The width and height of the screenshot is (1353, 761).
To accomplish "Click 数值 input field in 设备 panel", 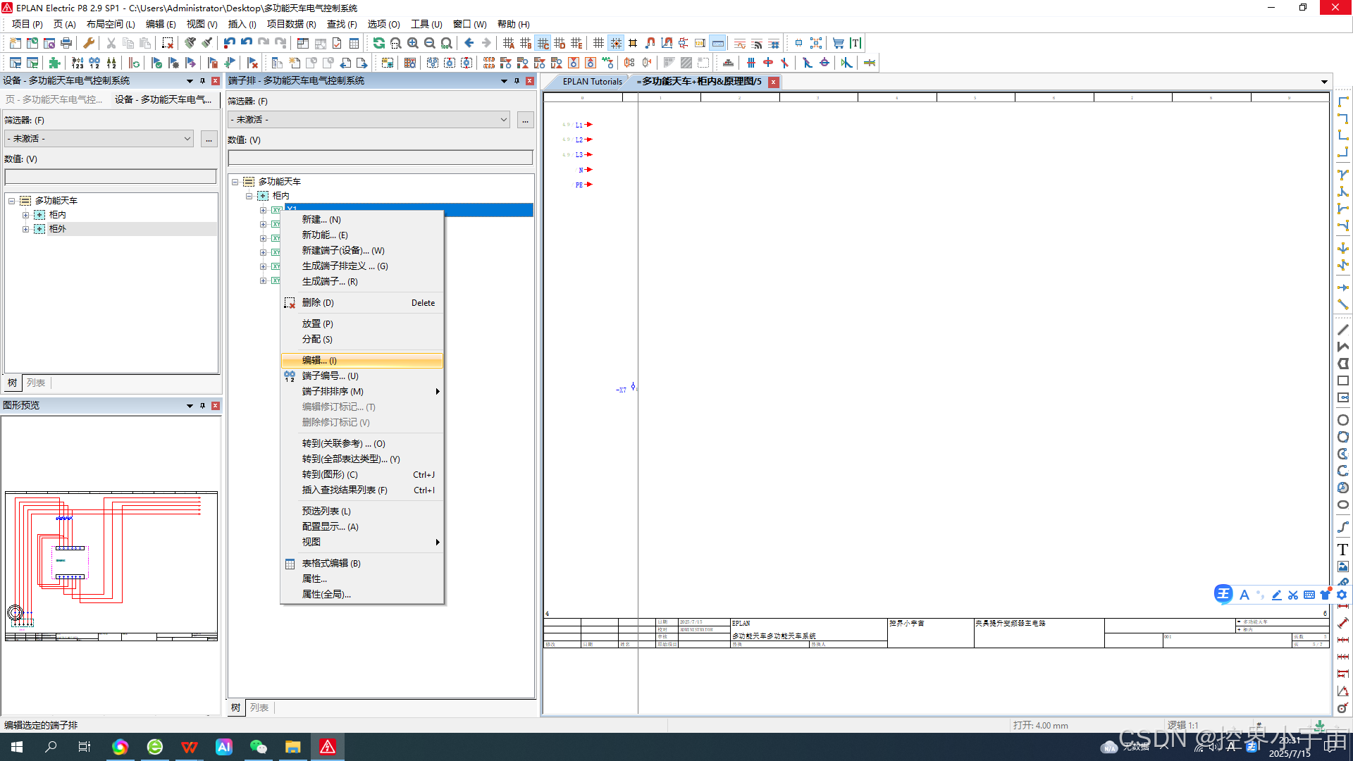I will (x=111, y=176).
